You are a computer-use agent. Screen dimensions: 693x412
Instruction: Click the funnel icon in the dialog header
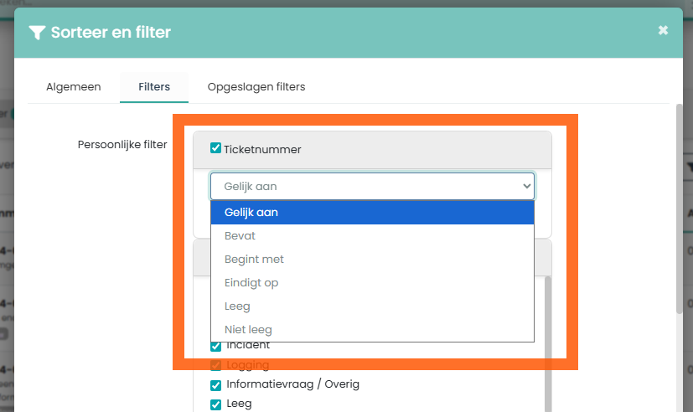click(37, 33)
